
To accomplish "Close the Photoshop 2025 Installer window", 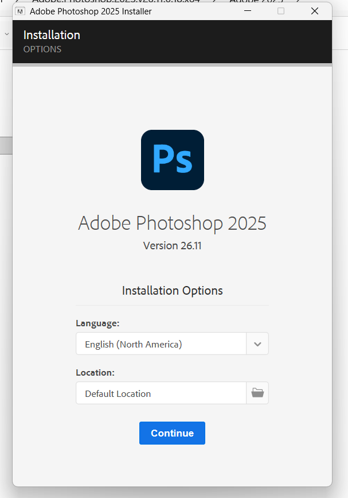I will point(315,11).
